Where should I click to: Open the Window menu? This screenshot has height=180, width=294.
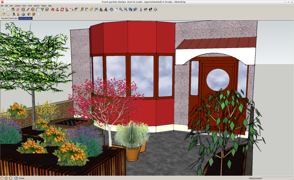coord(36,5)
